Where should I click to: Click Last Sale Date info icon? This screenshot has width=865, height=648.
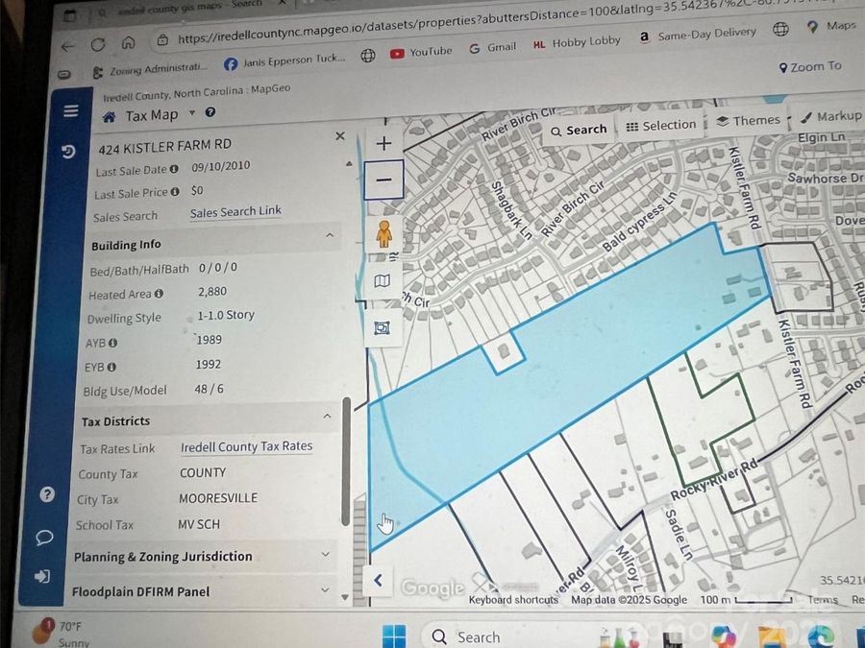[x=174, y=169]
